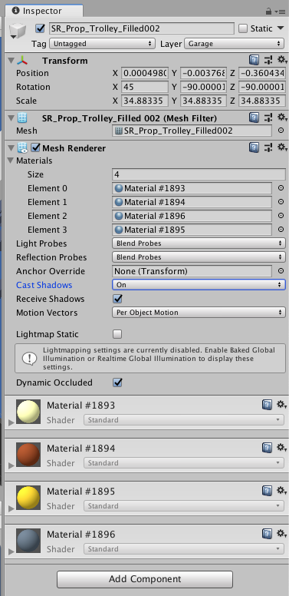289x596 pixels.
Task: Open the Light Probes dropdown
Action: [199, 243]
